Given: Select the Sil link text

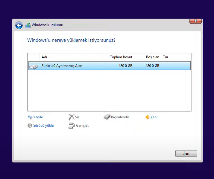Looking at the screenshot, I should [x=77, y=117].
